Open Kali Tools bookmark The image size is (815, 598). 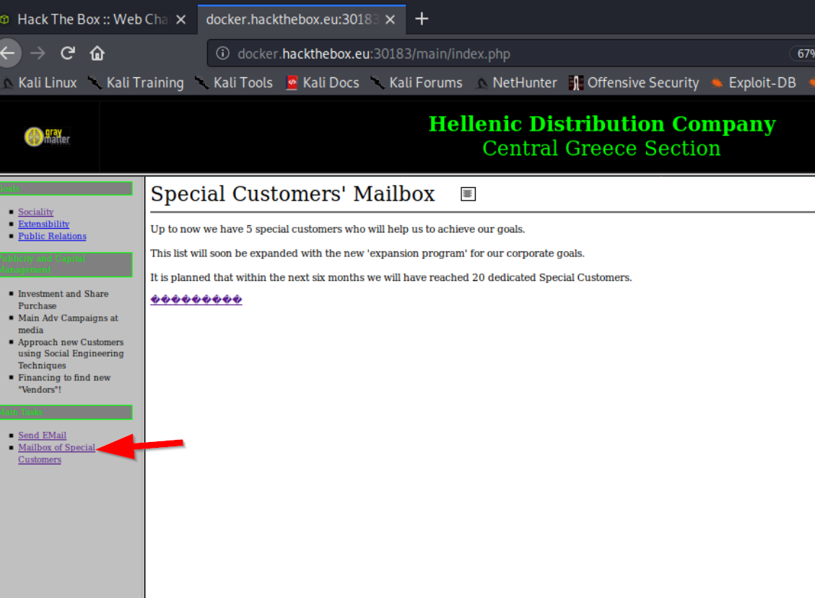pos(233,83)
